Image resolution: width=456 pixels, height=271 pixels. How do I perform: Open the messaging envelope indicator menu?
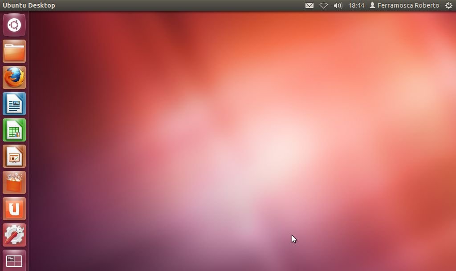pyautogui.click(x=309, y=5)
